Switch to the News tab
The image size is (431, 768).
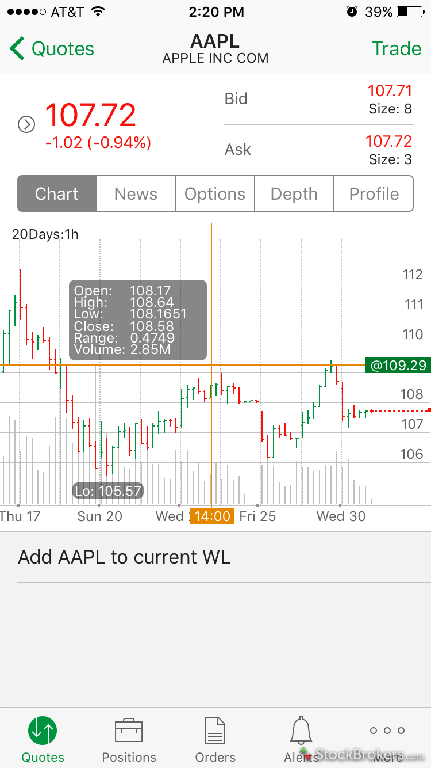click(x=136, y=194)
